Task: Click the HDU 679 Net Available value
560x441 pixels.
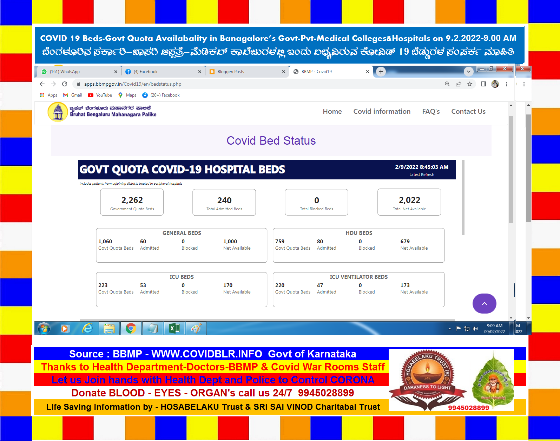Action: coord(405,242)
